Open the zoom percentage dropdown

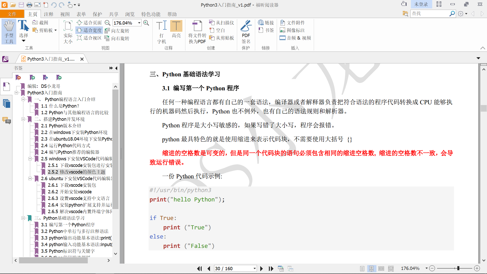coord(139,23)
